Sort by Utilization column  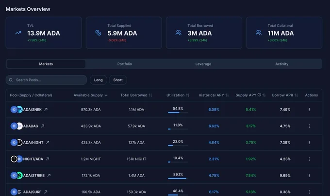[x=178, y=95]
